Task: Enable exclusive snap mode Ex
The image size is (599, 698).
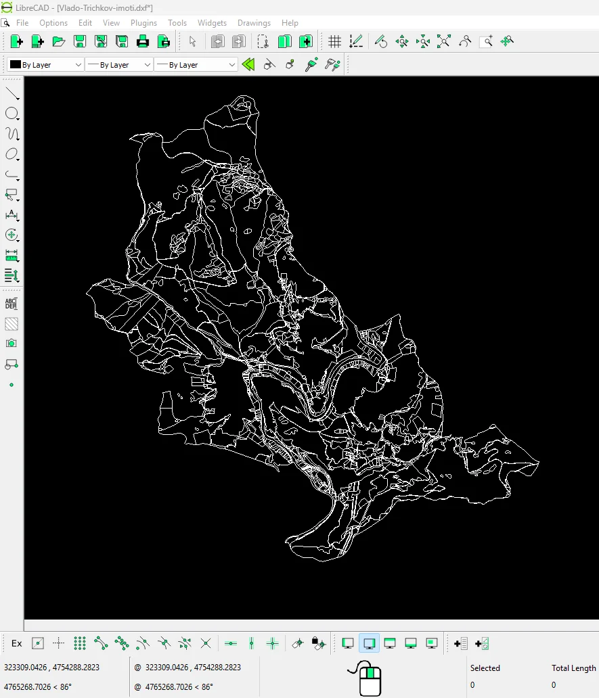Action: pos(17,643)
